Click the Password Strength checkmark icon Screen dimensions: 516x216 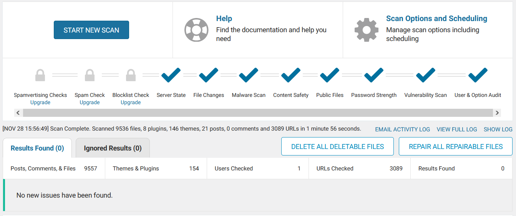(374, 75)
